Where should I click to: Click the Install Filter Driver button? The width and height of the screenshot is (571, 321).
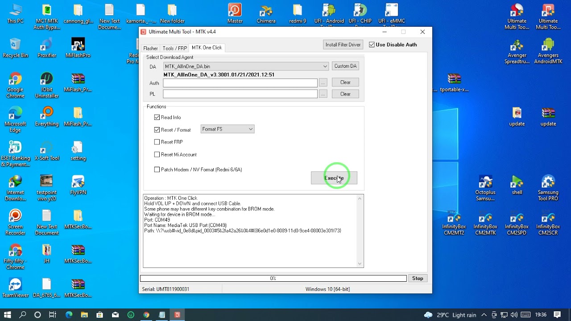click(x=343, y=45)
